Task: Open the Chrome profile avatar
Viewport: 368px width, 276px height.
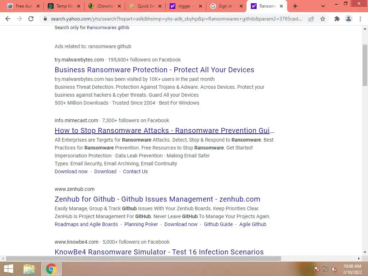Action: point(349,19)
